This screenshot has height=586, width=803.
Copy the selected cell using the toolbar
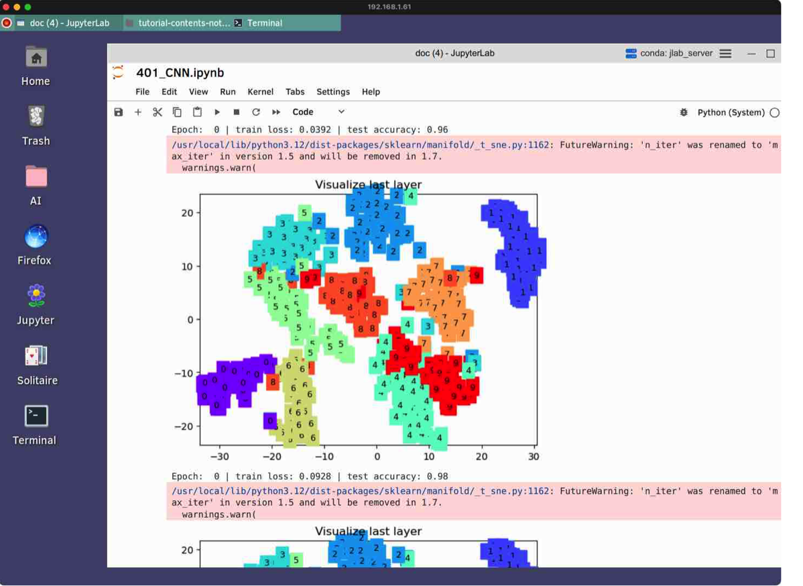point(177,112)
